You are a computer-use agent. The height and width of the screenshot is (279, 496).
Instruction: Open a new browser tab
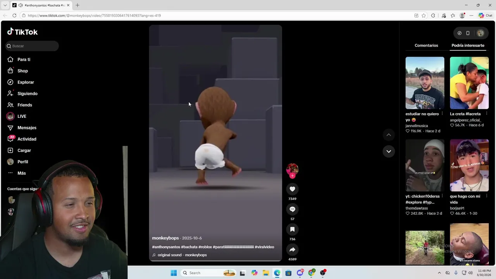(77, 5)
